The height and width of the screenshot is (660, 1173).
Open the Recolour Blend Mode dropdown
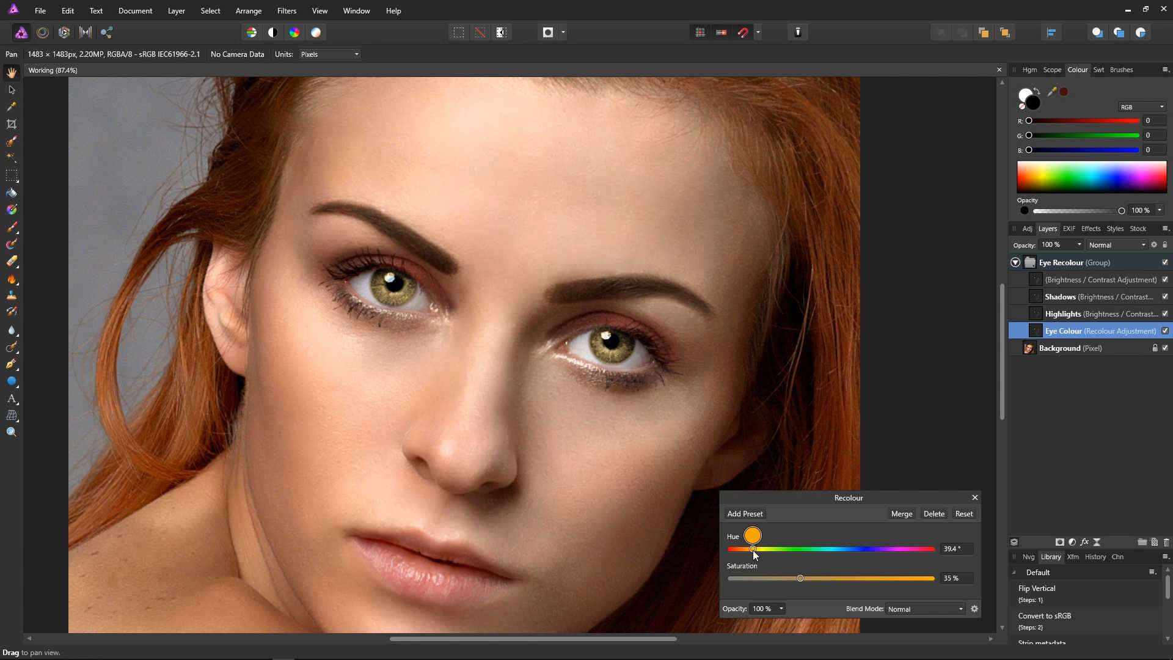point(925,609)
